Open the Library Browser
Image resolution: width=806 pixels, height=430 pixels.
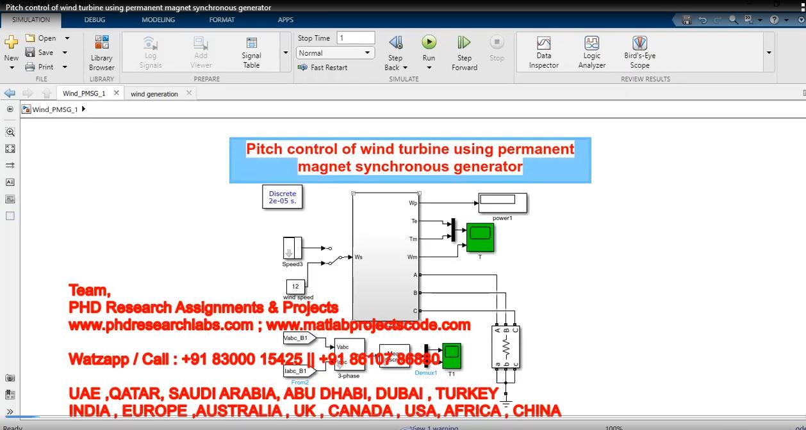101,51
